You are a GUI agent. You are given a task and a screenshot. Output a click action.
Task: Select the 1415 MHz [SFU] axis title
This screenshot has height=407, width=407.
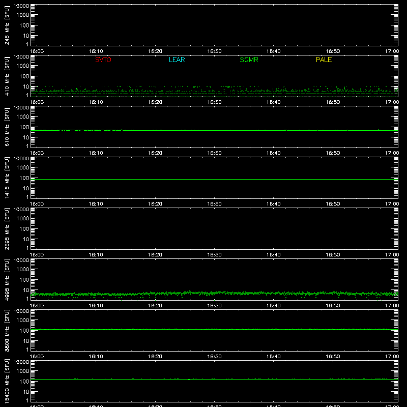[x=7, y=178]
